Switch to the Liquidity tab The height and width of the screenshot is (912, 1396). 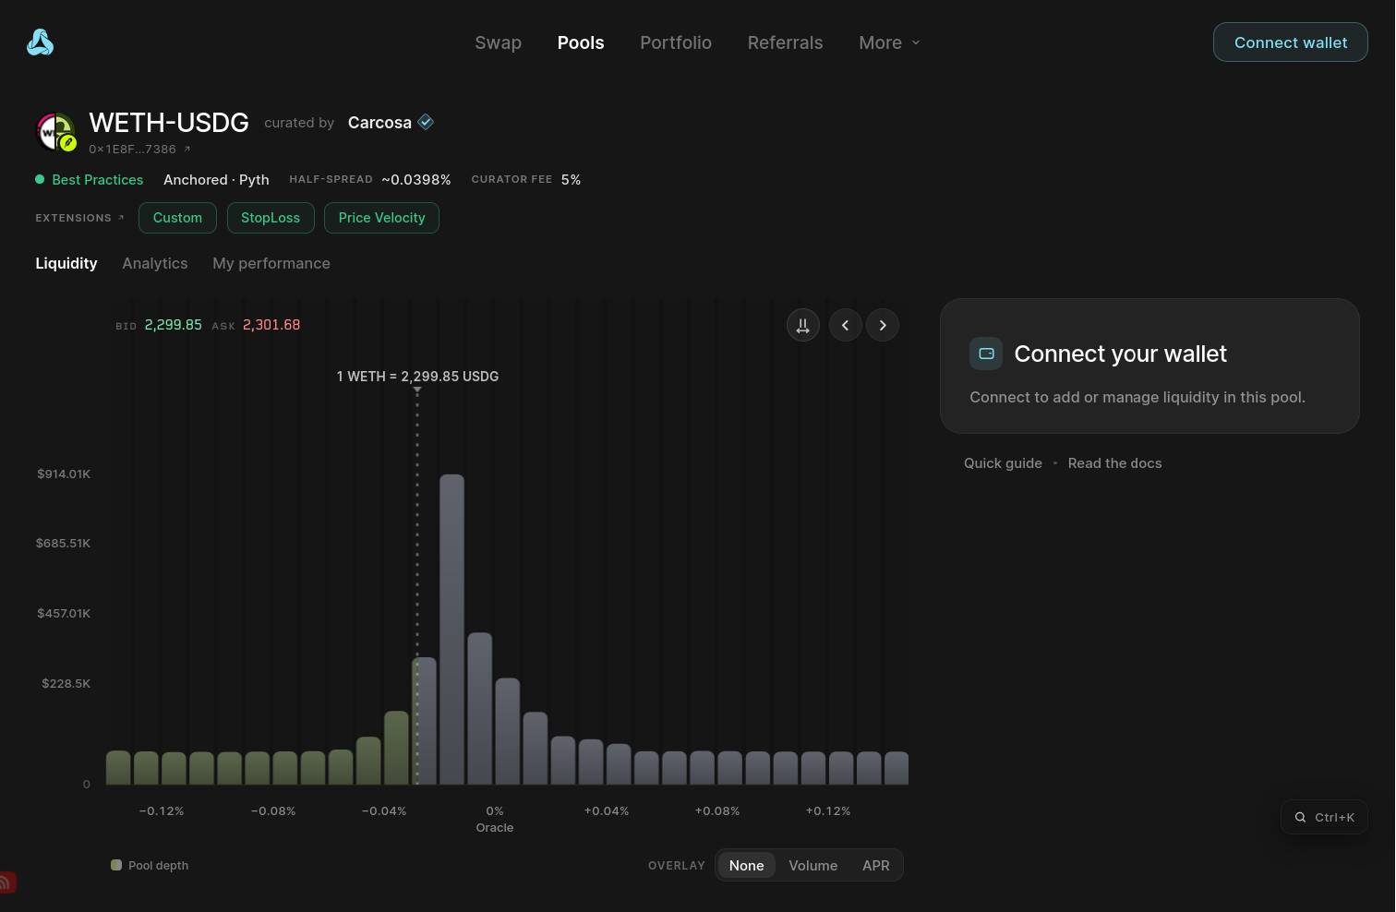click(66, 263)
